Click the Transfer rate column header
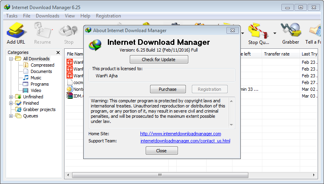 (x=281, y=54)
